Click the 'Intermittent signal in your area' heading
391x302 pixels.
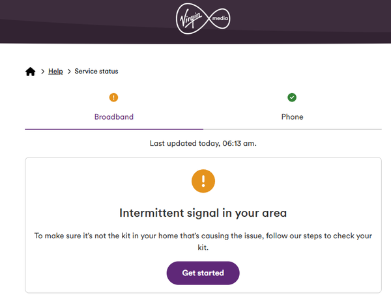click(x=203, y=213)
